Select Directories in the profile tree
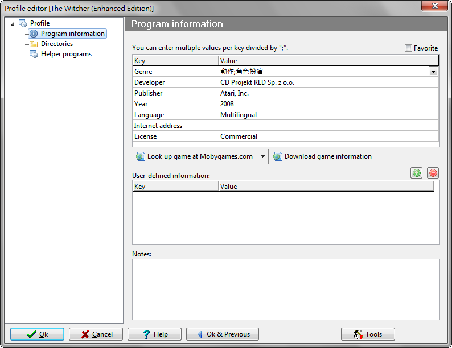This screenshot has width=452, height=348. click(57, 44)
